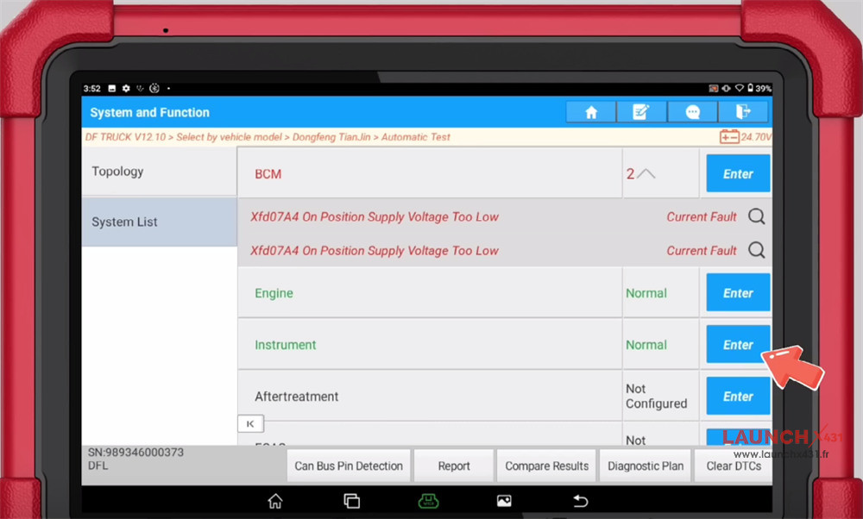This screenshot has height=519, width=863.
Task: Collapse the side panel with arrow icon
Action: 250,423
